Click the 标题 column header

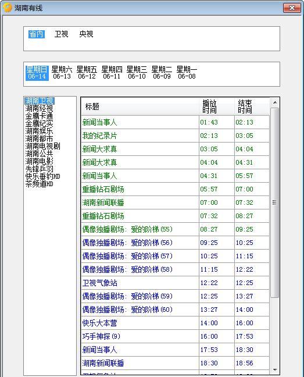[140, 106]
